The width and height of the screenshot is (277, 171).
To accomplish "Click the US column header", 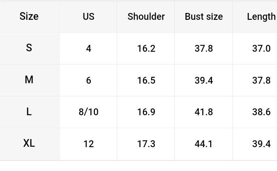I will pyautogui.click(x=88, y=17).
